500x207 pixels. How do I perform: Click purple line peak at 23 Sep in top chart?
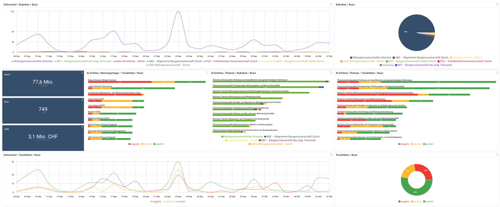(178, 11)
